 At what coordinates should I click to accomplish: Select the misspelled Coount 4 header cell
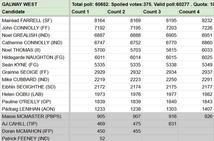click(x=196, y=12)
